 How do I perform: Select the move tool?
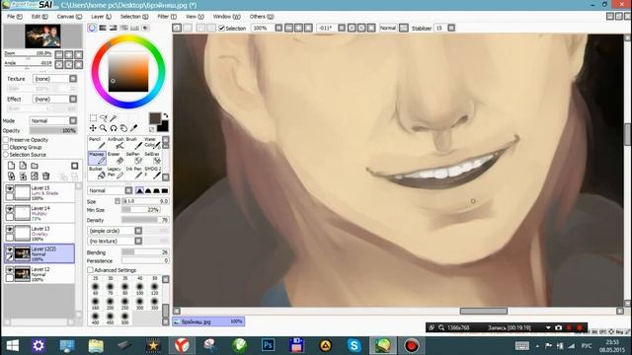click(x=93, y=128)
